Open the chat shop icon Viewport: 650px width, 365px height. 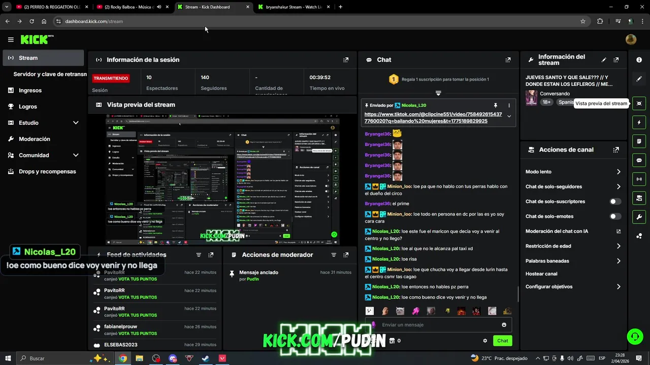pos(392,341)
